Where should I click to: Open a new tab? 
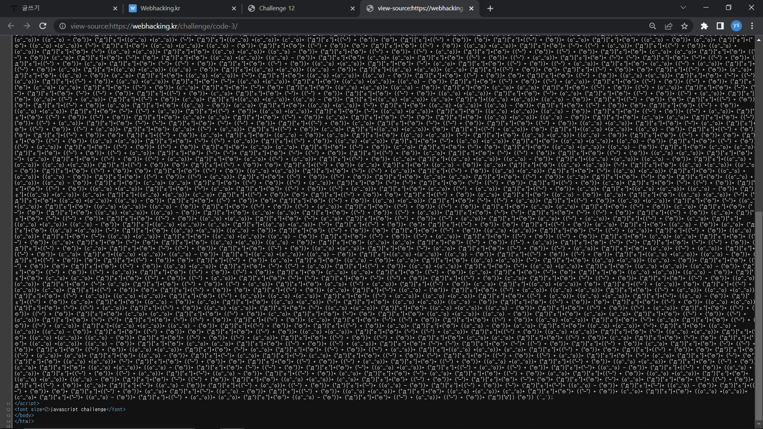[x=490, y=8]
